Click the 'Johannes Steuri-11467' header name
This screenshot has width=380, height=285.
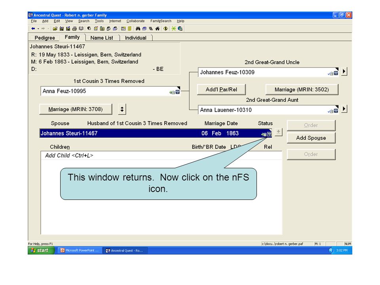(57, 47)
